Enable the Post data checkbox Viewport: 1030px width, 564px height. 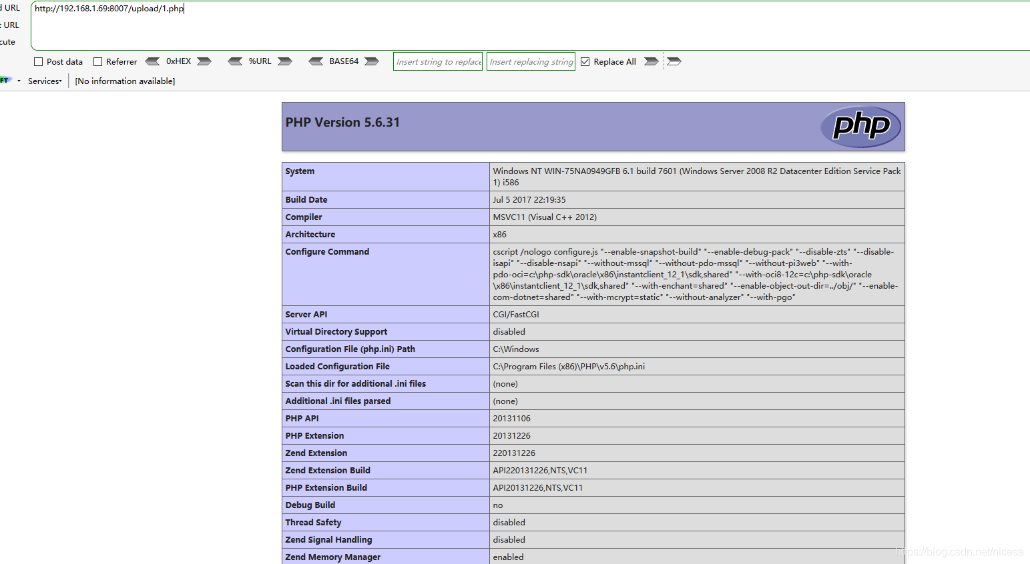click(39, 62)
